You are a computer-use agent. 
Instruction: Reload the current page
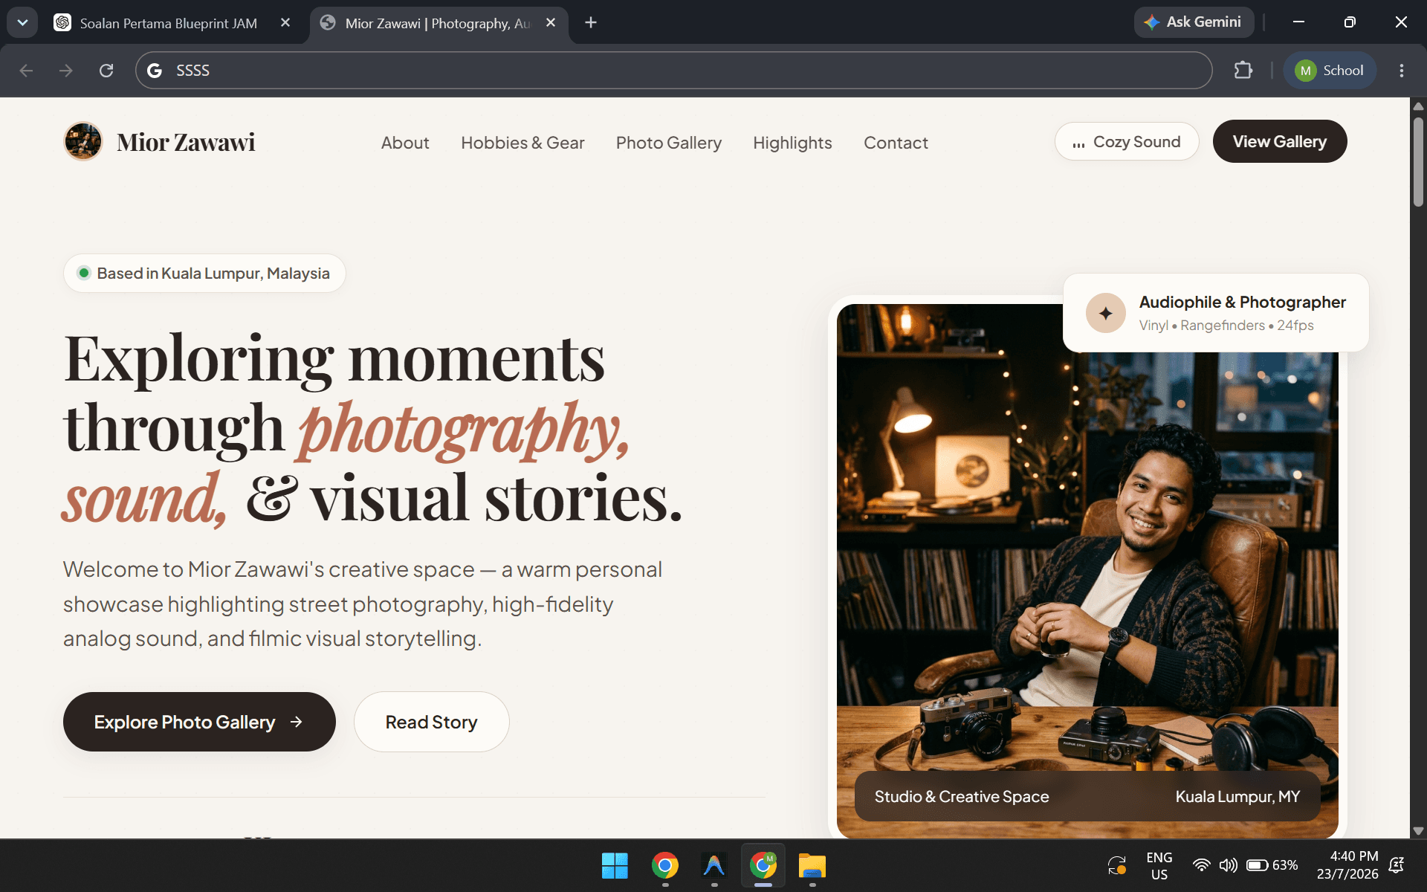106,71
